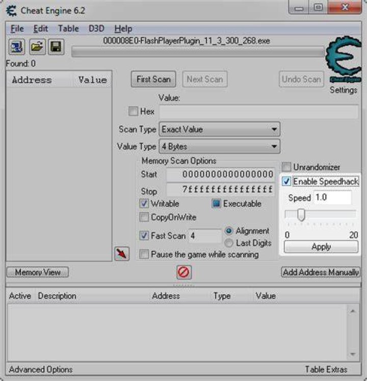Check Pause the game while scanning
367x381 pixels.
pyautogui.click(x=144, y=255)
